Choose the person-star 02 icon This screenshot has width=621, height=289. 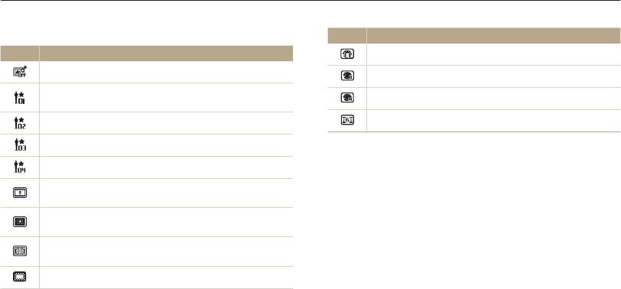19,123
